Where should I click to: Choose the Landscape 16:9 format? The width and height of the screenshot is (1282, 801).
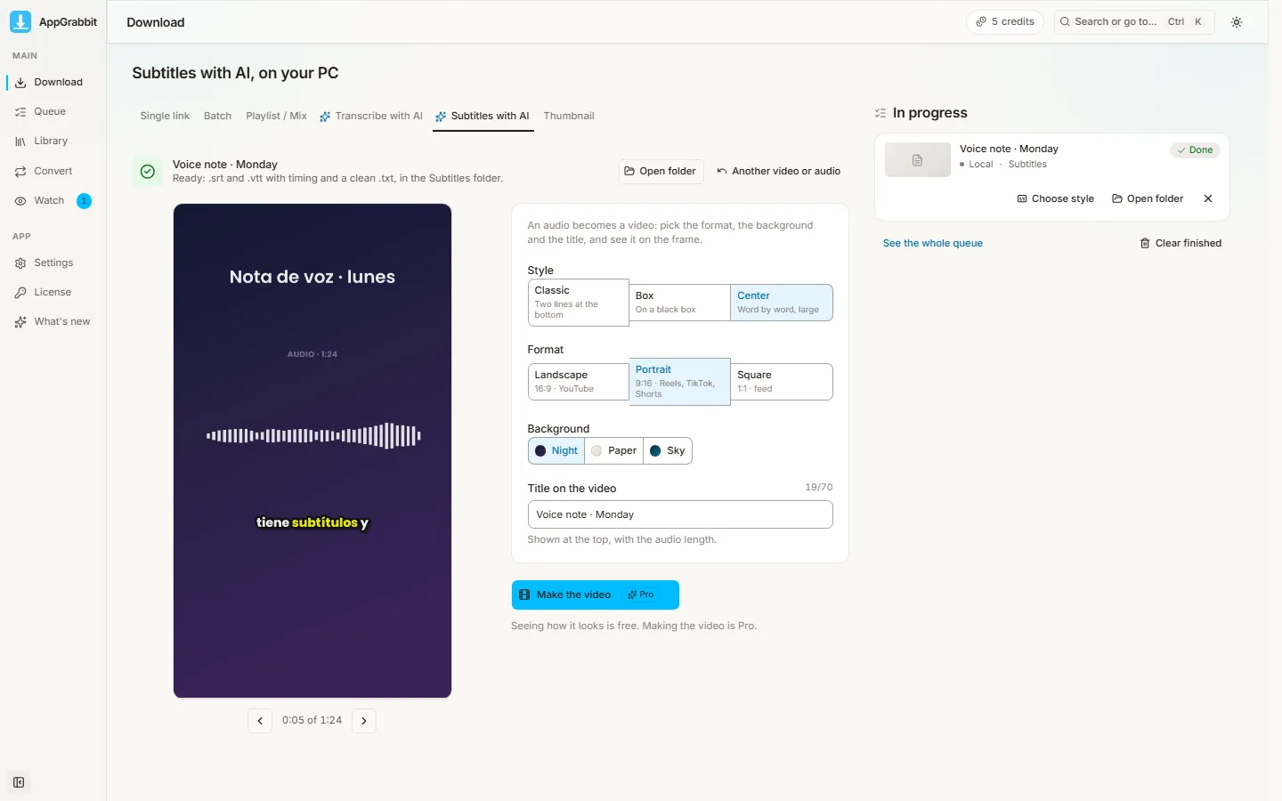tap(578, 382)
